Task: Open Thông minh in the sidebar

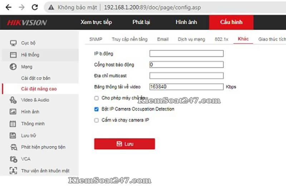Action: (33, 123)
